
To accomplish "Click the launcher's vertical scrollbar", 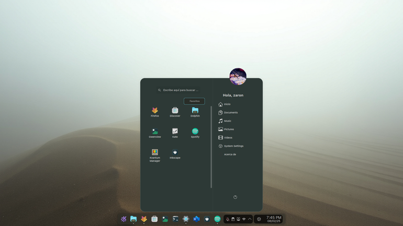I will (211, 147).
